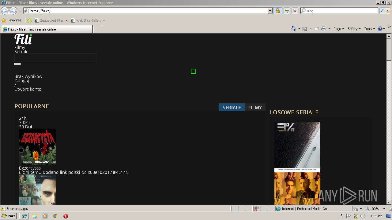Click the search magnifier button
Viewport: 392px width, 220px height.
pyautogui.click(x=382, y=11)
